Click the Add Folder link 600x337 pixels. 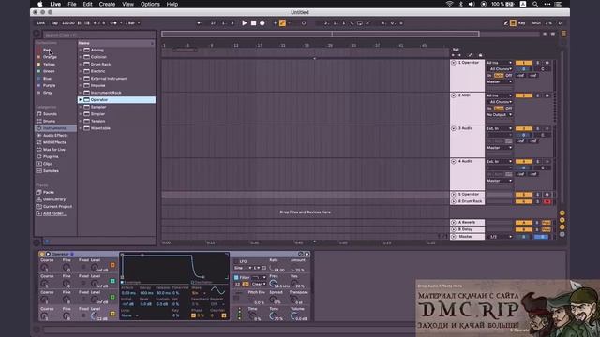(54, 213)
